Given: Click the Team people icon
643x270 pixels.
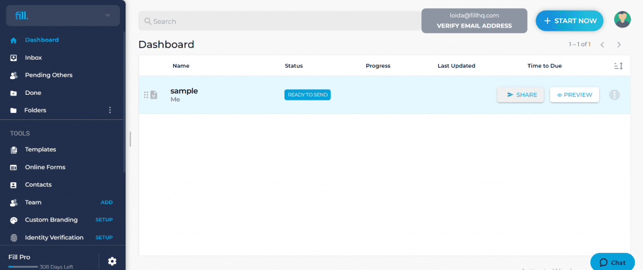Looking at the screenshot, I should pos(14,203).
